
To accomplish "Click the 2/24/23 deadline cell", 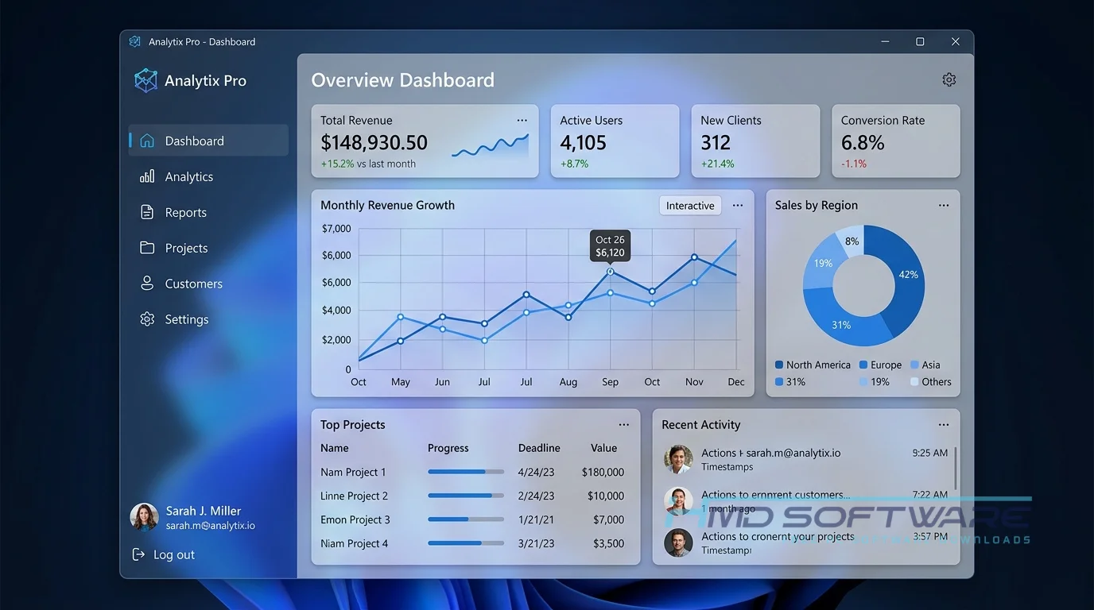I will (536, 496).
